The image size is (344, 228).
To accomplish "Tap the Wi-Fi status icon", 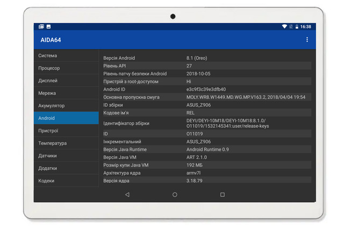I will point(284,26).
